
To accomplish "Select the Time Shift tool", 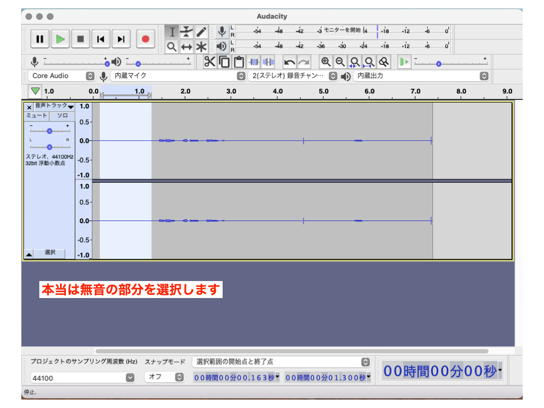I will [186, 47].
